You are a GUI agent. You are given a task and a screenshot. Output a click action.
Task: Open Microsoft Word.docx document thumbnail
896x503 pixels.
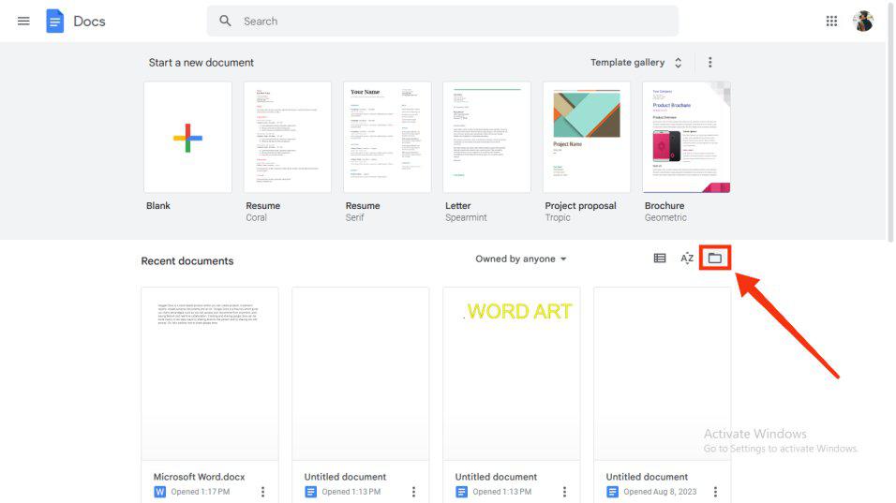210,374
